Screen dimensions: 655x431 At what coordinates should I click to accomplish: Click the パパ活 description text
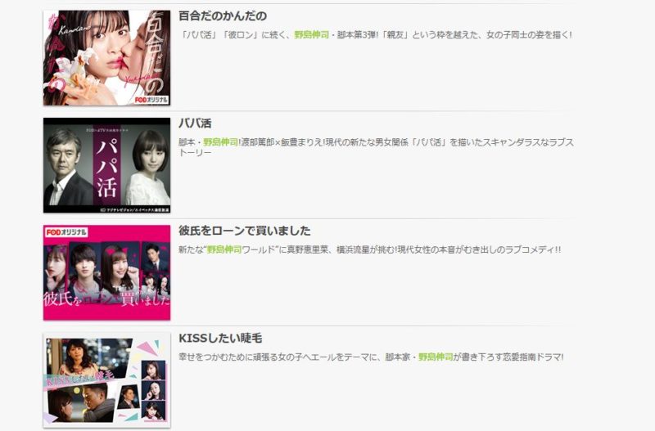tap(377, 147)
